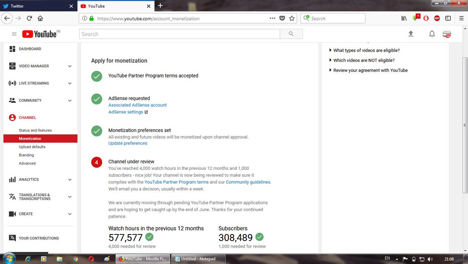Click the volume speaker tray icon
Image resolution: width=468 pixels, height=264 pixels.
click(x=430, y=259)
